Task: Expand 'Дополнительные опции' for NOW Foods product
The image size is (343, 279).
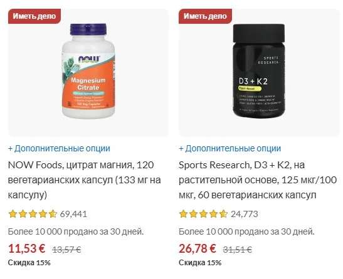Action: (x=59, y=148)
